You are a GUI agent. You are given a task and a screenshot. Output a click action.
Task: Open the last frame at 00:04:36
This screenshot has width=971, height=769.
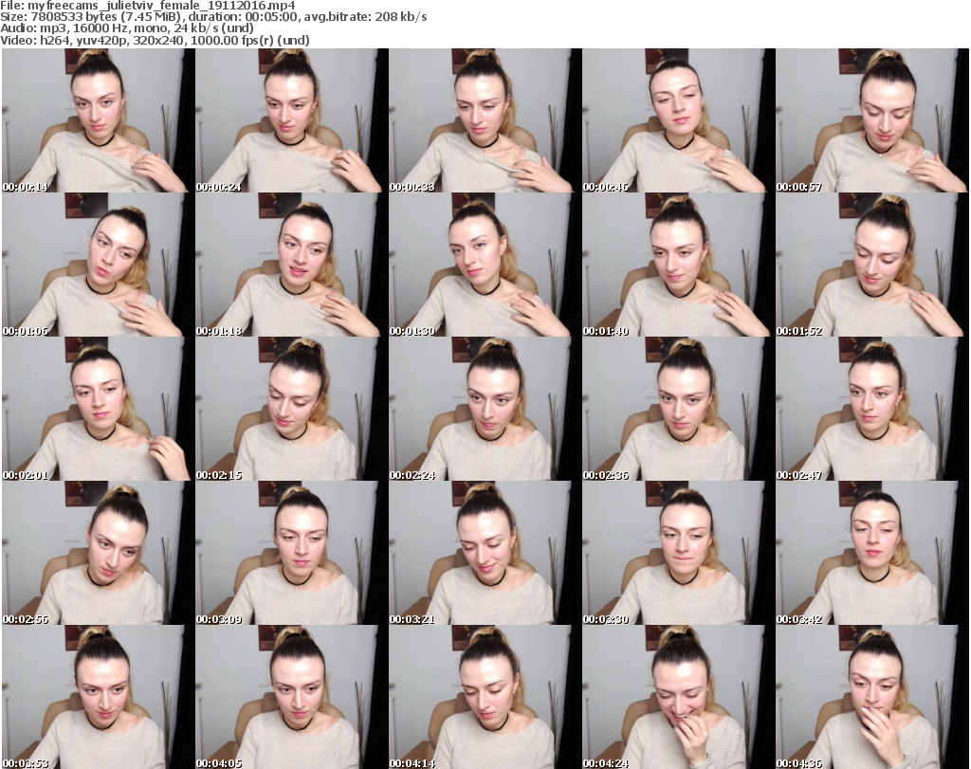coord(871,697)
